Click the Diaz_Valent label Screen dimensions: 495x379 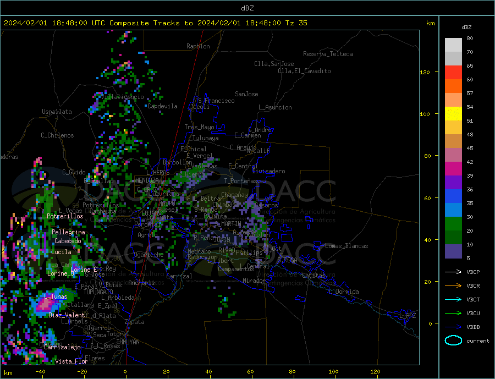coord(67,315)
